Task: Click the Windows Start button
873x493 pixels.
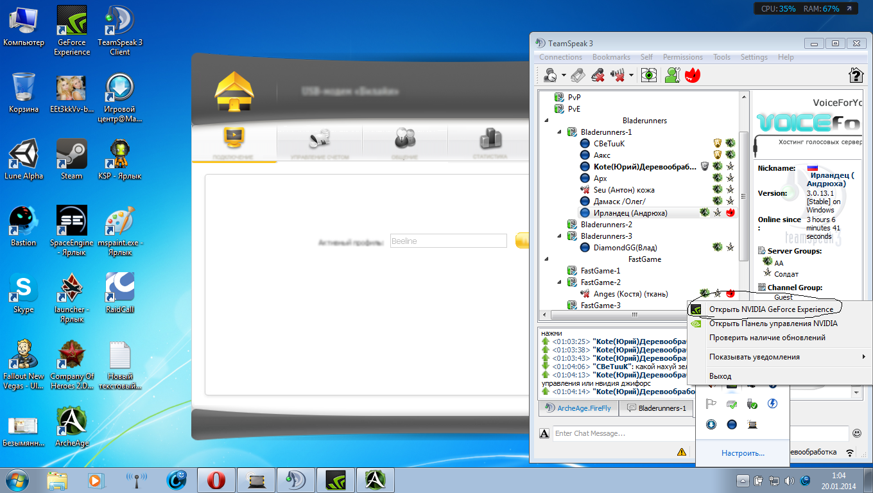Action: 18,480
